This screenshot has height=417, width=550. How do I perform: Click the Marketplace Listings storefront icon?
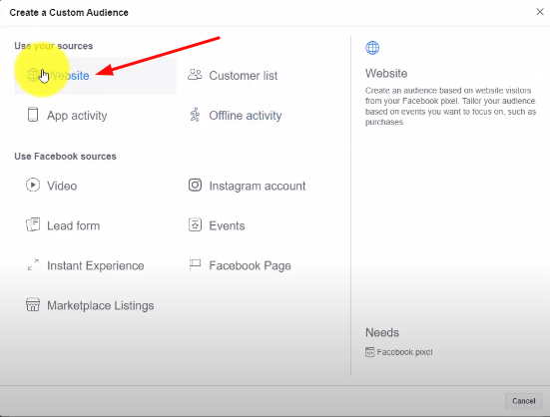[33, 305]
